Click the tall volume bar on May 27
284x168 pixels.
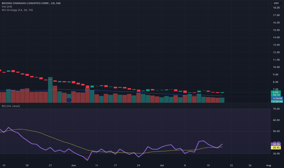(x=50, y=90)
